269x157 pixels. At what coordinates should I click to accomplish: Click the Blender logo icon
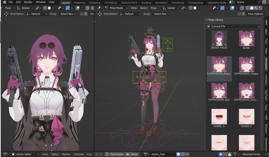click(5, 2)
